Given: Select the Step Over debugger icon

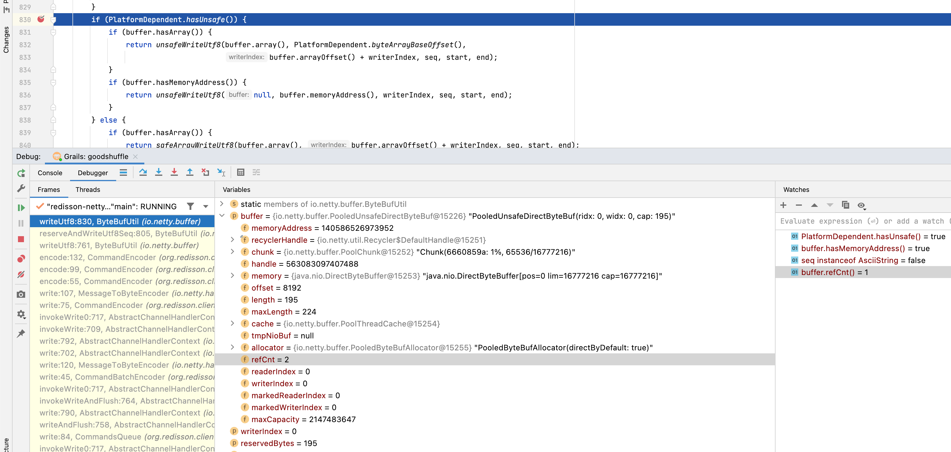Looking at the screenshot, I should point(143,172).
